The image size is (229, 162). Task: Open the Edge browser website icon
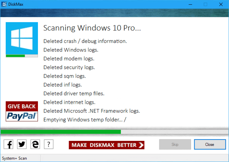pyautogui.click(x=35, y=144)
